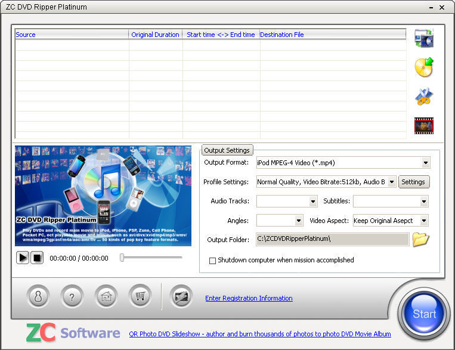455x350 pixels.
Task: Click the Output Folder path field
Action: tap(333, 239)
